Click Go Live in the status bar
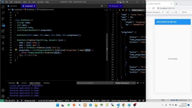 [96, 101]
